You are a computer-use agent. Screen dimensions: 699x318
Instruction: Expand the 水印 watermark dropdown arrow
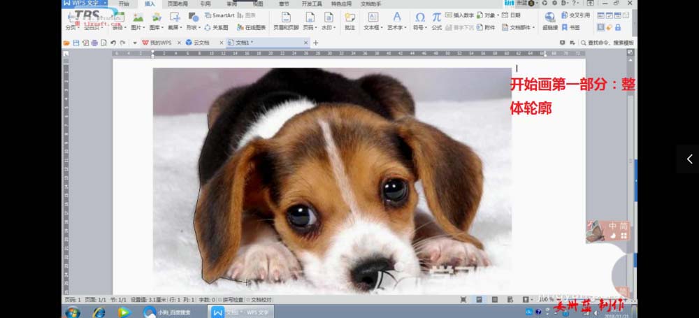334,28
